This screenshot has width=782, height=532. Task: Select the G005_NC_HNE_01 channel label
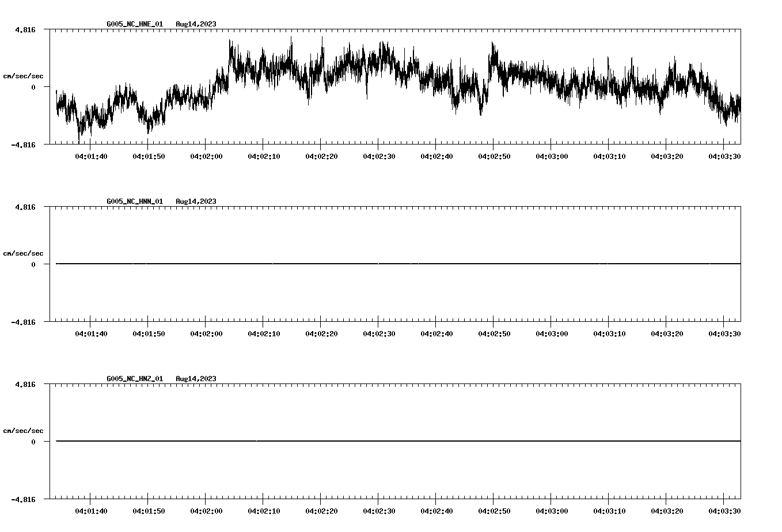tap(134, 24)
